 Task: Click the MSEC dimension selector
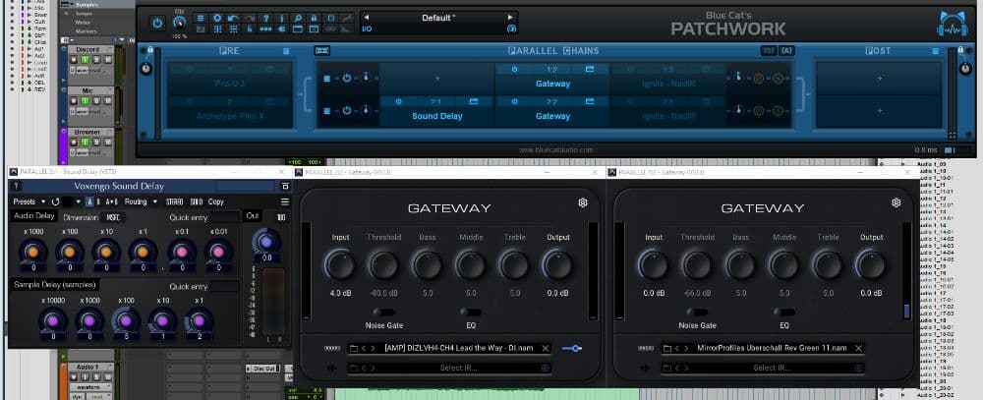pos(113,217)
